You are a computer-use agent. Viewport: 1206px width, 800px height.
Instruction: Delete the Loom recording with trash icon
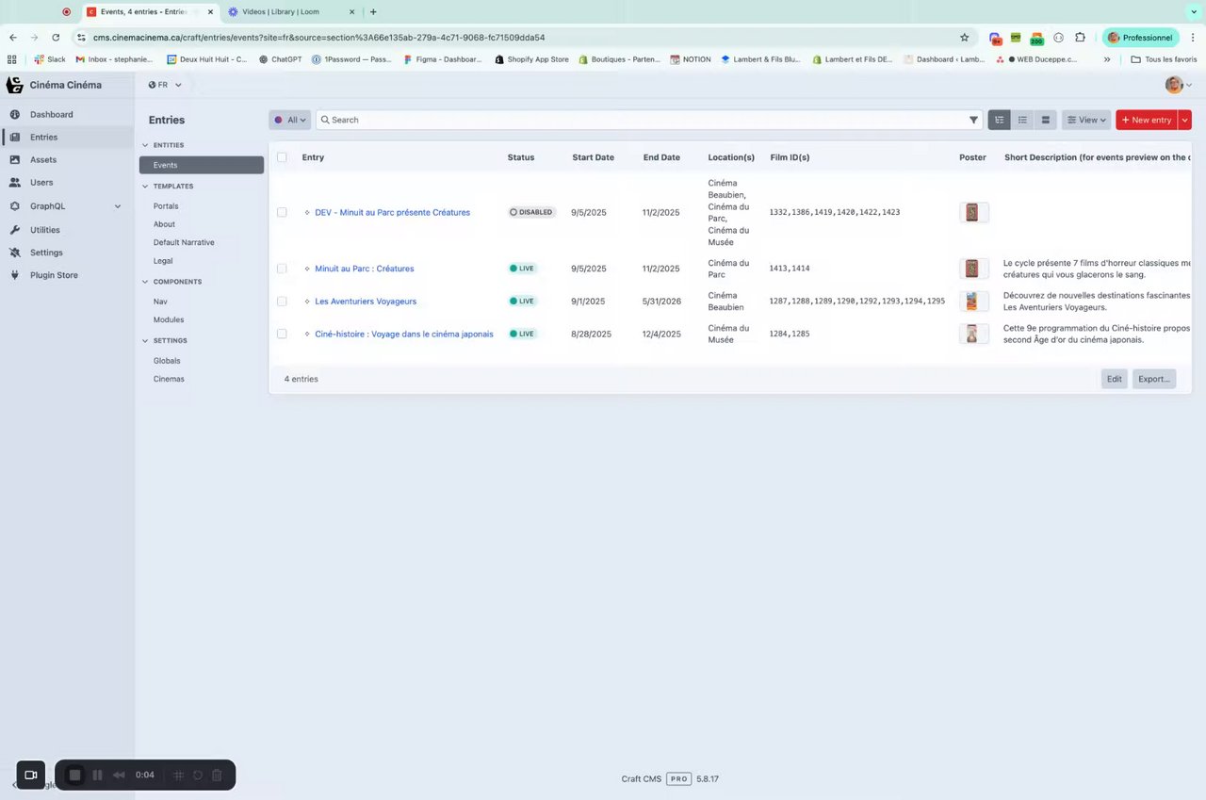click(217, 775)
